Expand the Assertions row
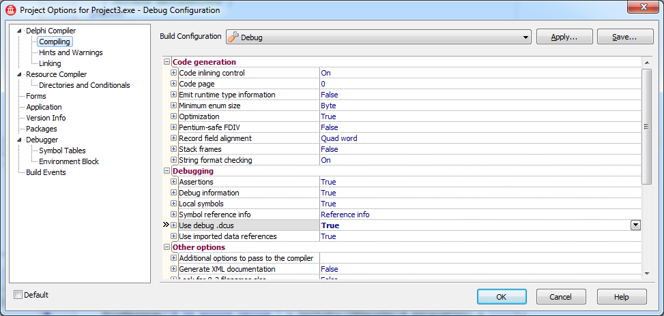The height and width of the screenshot is (316, 664). (x=173, y=182)
